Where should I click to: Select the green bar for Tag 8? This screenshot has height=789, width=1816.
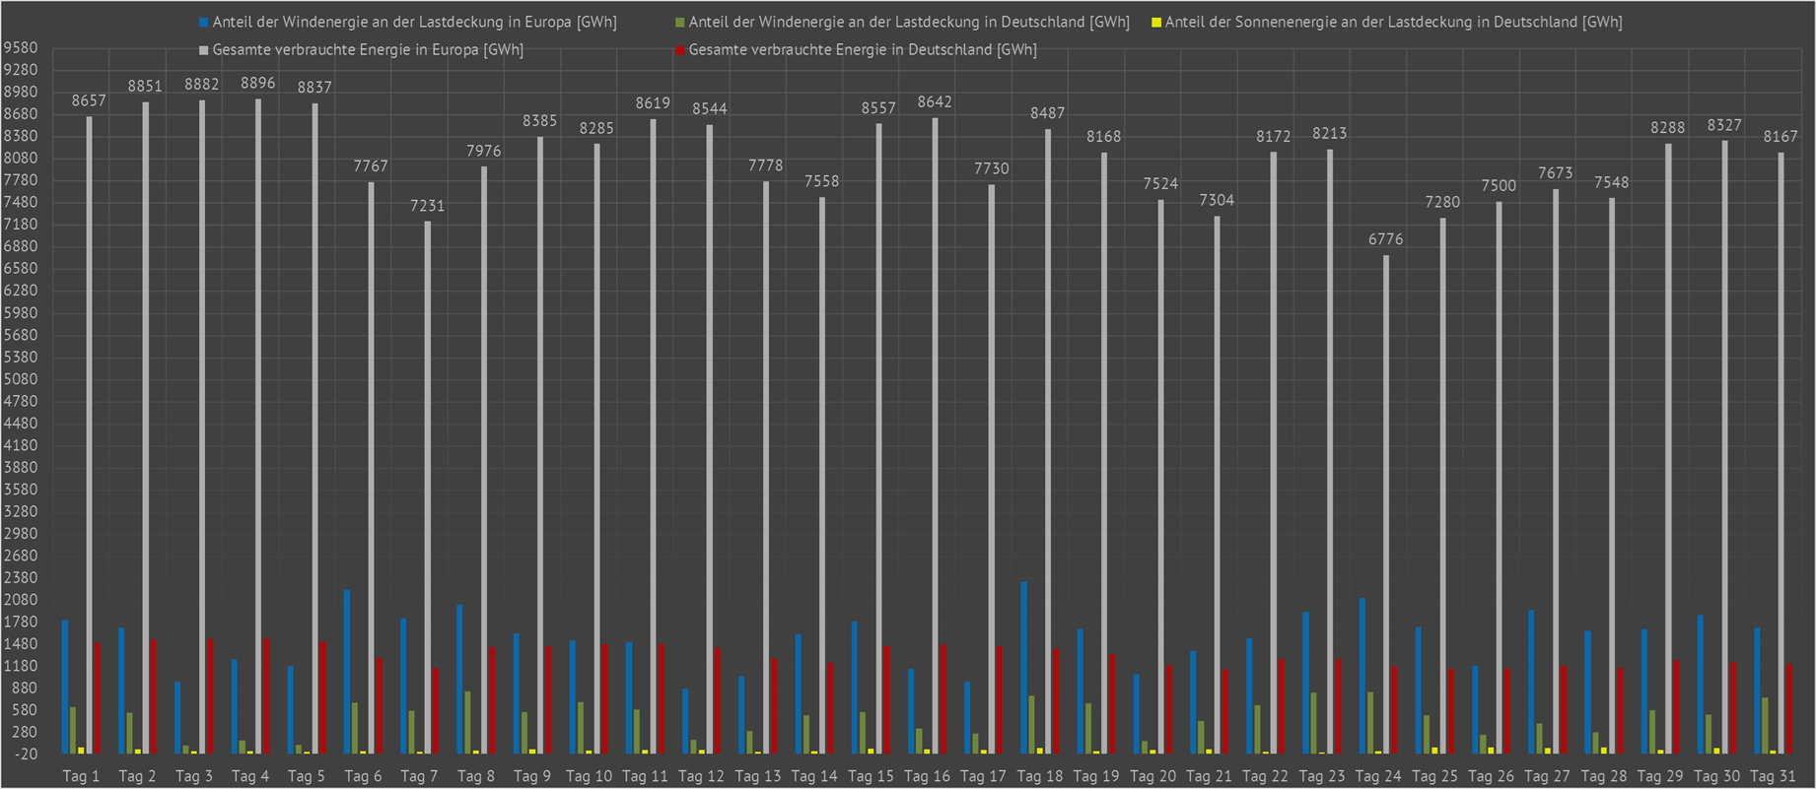[467, 722]
